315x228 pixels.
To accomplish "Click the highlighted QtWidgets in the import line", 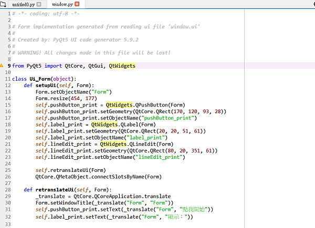I will (122, 66).
